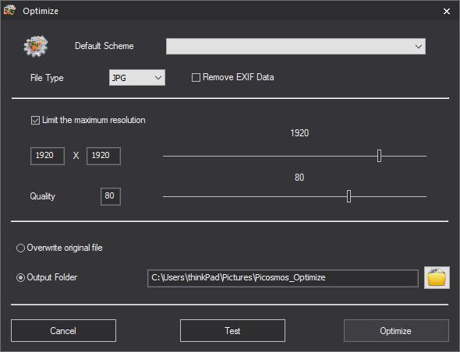Click the Test button
This screenshot has width=460, height=352.
[232, 331]
